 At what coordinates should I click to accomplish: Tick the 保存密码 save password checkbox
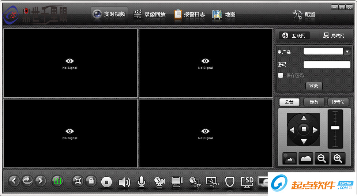[281, 75]
